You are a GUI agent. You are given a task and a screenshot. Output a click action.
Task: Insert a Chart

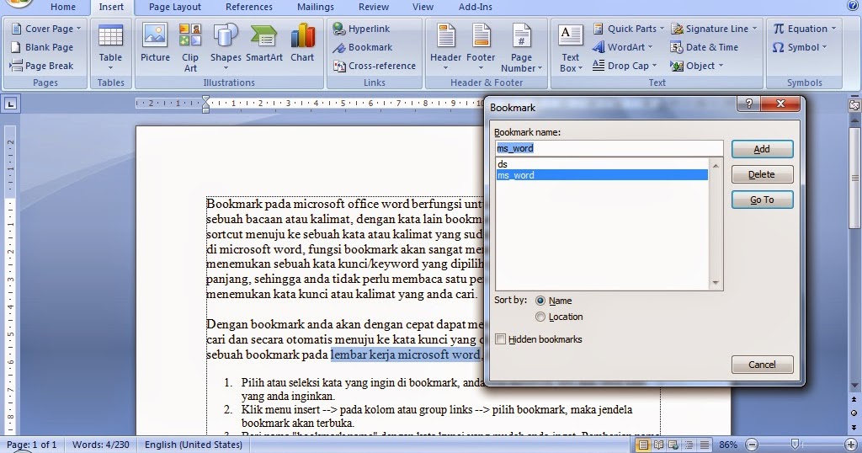302,44
